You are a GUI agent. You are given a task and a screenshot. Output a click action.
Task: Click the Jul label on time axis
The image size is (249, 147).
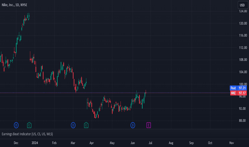150,143
